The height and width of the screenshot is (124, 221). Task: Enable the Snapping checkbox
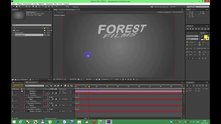(71, 7)
